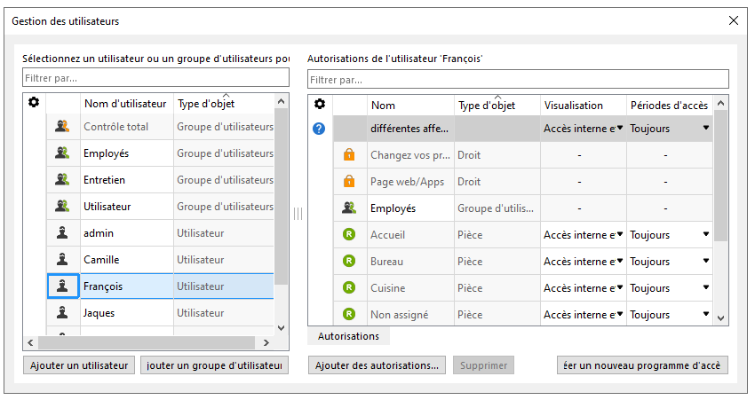Click the gear icon in the users list header
Viewport: 755px width, 400px height.
click(34, 103)
